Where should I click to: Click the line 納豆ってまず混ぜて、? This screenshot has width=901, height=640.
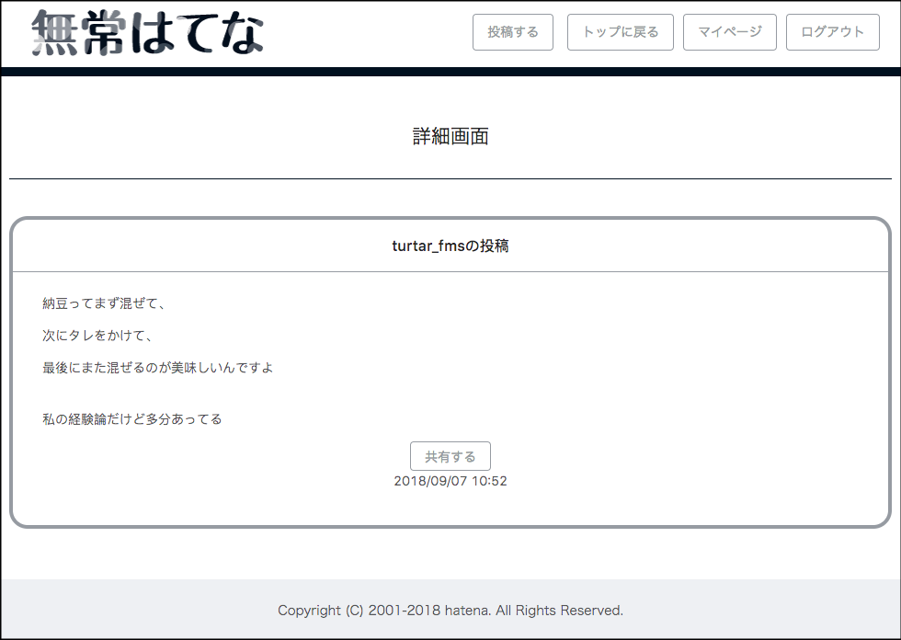point(104,303)
